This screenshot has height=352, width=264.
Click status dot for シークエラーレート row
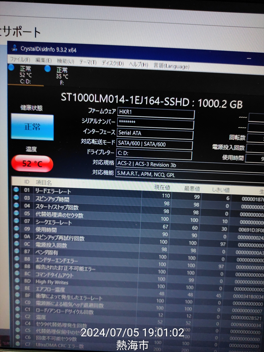(16, 220)
